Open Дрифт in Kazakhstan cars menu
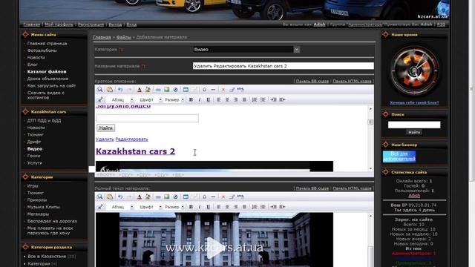The height and width of the screenshot is (267, 475). pos(34,142)
